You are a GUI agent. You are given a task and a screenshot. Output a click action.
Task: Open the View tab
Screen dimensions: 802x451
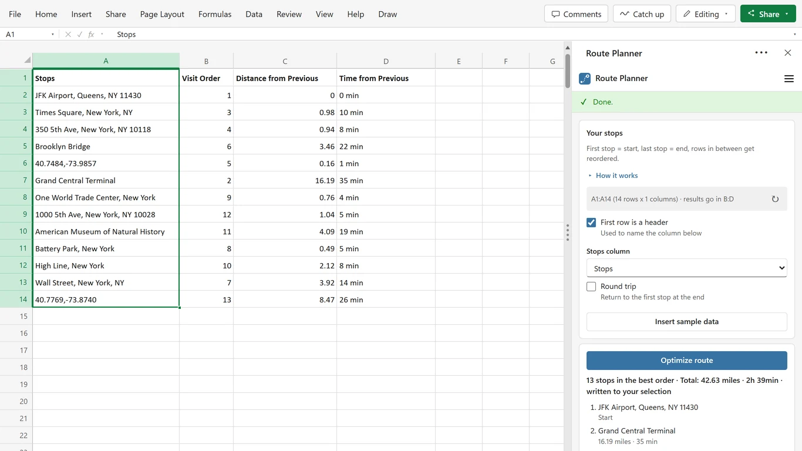(324, 14)
